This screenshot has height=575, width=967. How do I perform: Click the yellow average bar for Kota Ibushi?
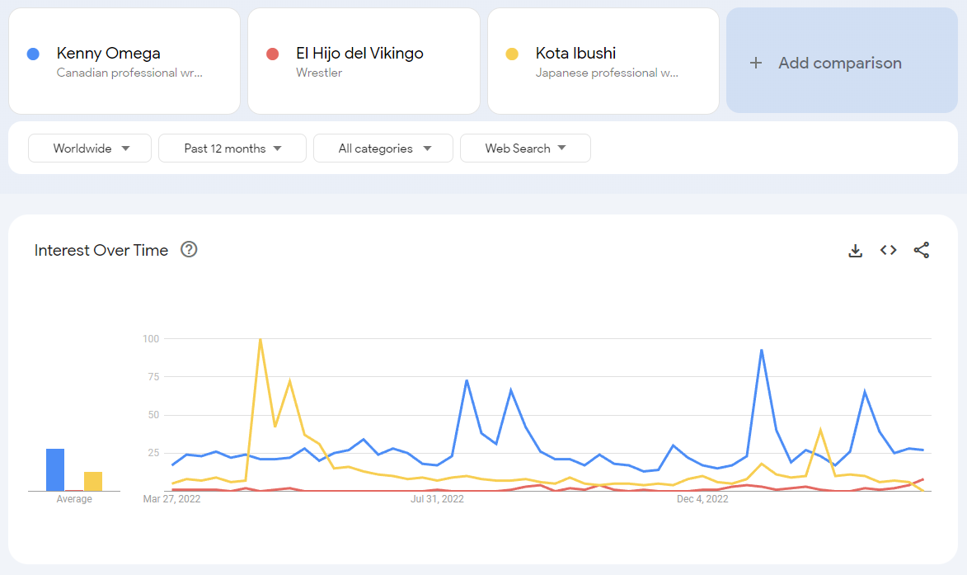93,482
